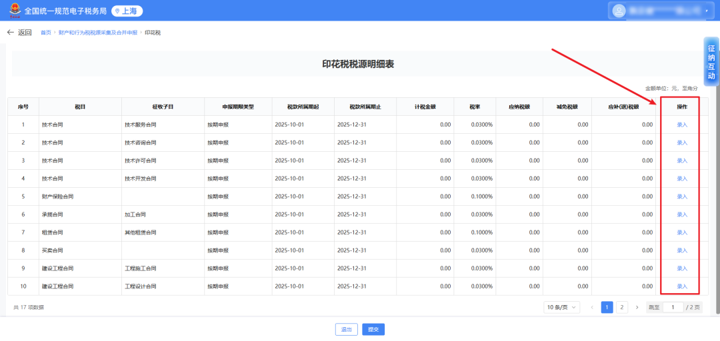Click 录入 for 技术开发合同 row
Screen dimensions: 720x341
point(682,178)
